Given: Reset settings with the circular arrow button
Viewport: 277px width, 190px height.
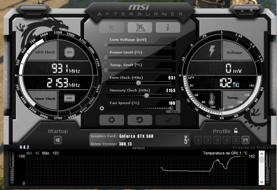Looking at the screenshot, I should coord(140,120).
